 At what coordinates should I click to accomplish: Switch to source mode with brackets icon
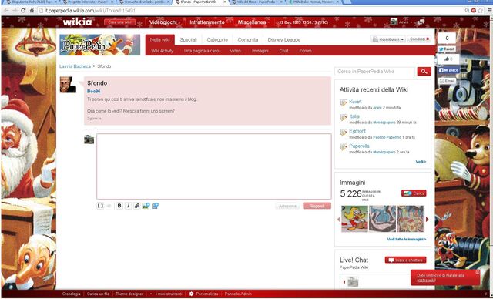tap(100, 206)
